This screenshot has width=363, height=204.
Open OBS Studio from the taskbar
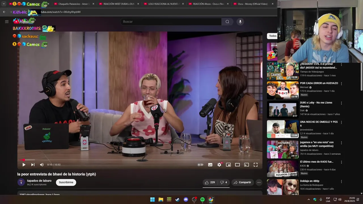(194, 199)
